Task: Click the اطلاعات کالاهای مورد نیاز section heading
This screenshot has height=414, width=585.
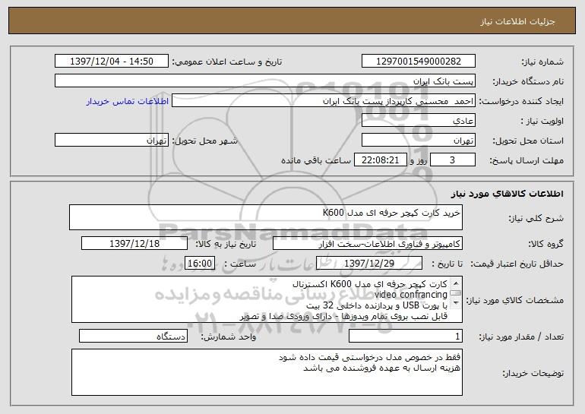Action: click(507, 194)
